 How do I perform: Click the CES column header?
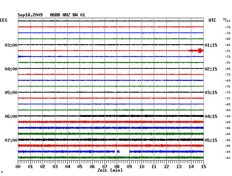(4, 20)
